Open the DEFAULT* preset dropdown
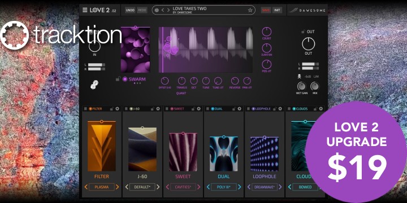This screenshot has height=203, width=407. coord(142,187)
